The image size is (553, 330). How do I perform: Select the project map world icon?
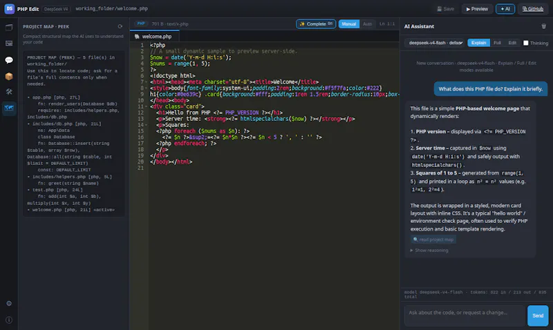[x=9, y=108]
